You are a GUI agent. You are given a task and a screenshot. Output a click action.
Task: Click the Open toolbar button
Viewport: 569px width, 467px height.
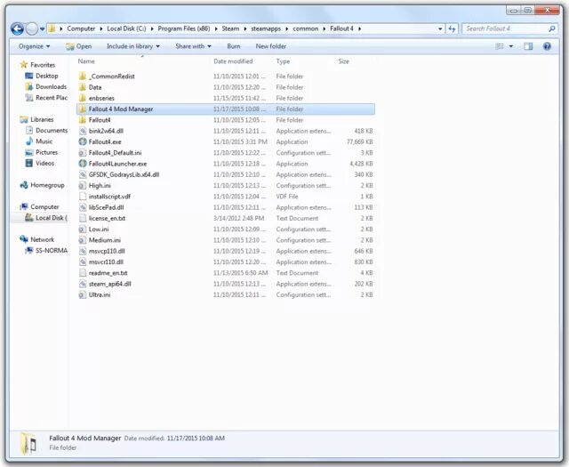(79, 46)
